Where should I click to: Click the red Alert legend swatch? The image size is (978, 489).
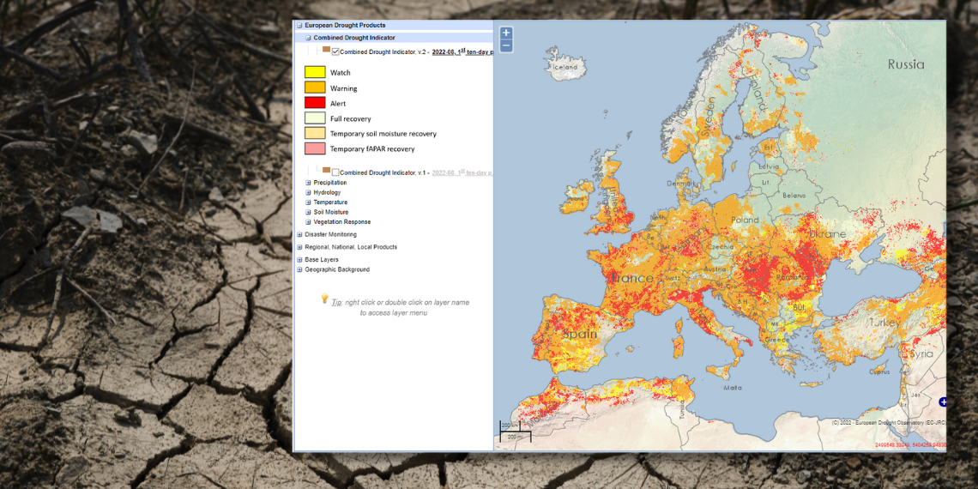pos(315,103)
